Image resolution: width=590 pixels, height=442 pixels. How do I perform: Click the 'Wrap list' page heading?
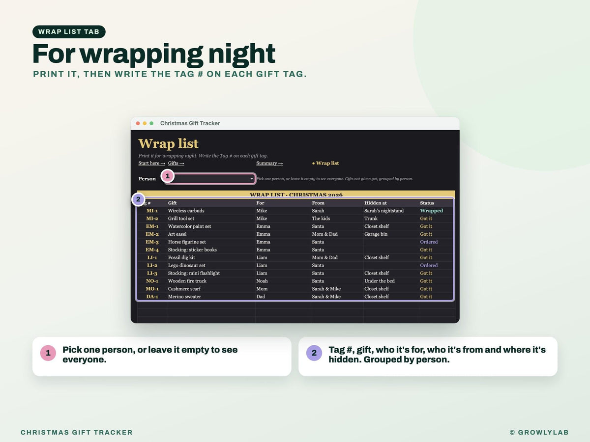pos(168,143)
